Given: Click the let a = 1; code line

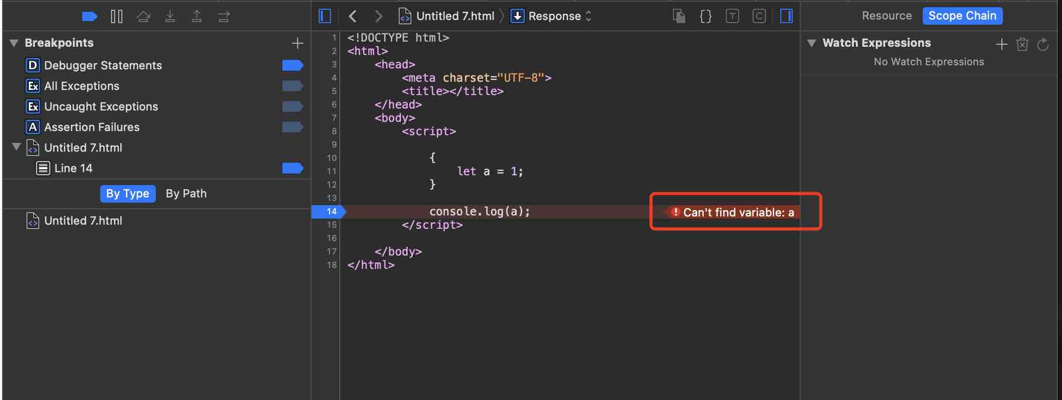Looking at the screenshot, I should click(490, 171).
